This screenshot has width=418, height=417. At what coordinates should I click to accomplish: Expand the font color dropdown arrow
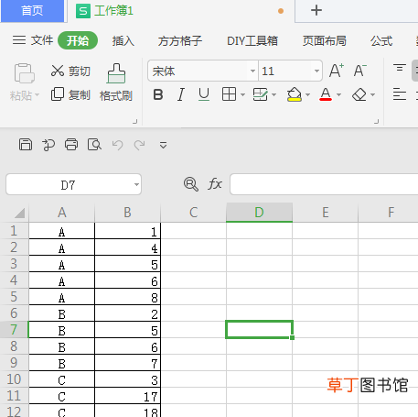338,94
